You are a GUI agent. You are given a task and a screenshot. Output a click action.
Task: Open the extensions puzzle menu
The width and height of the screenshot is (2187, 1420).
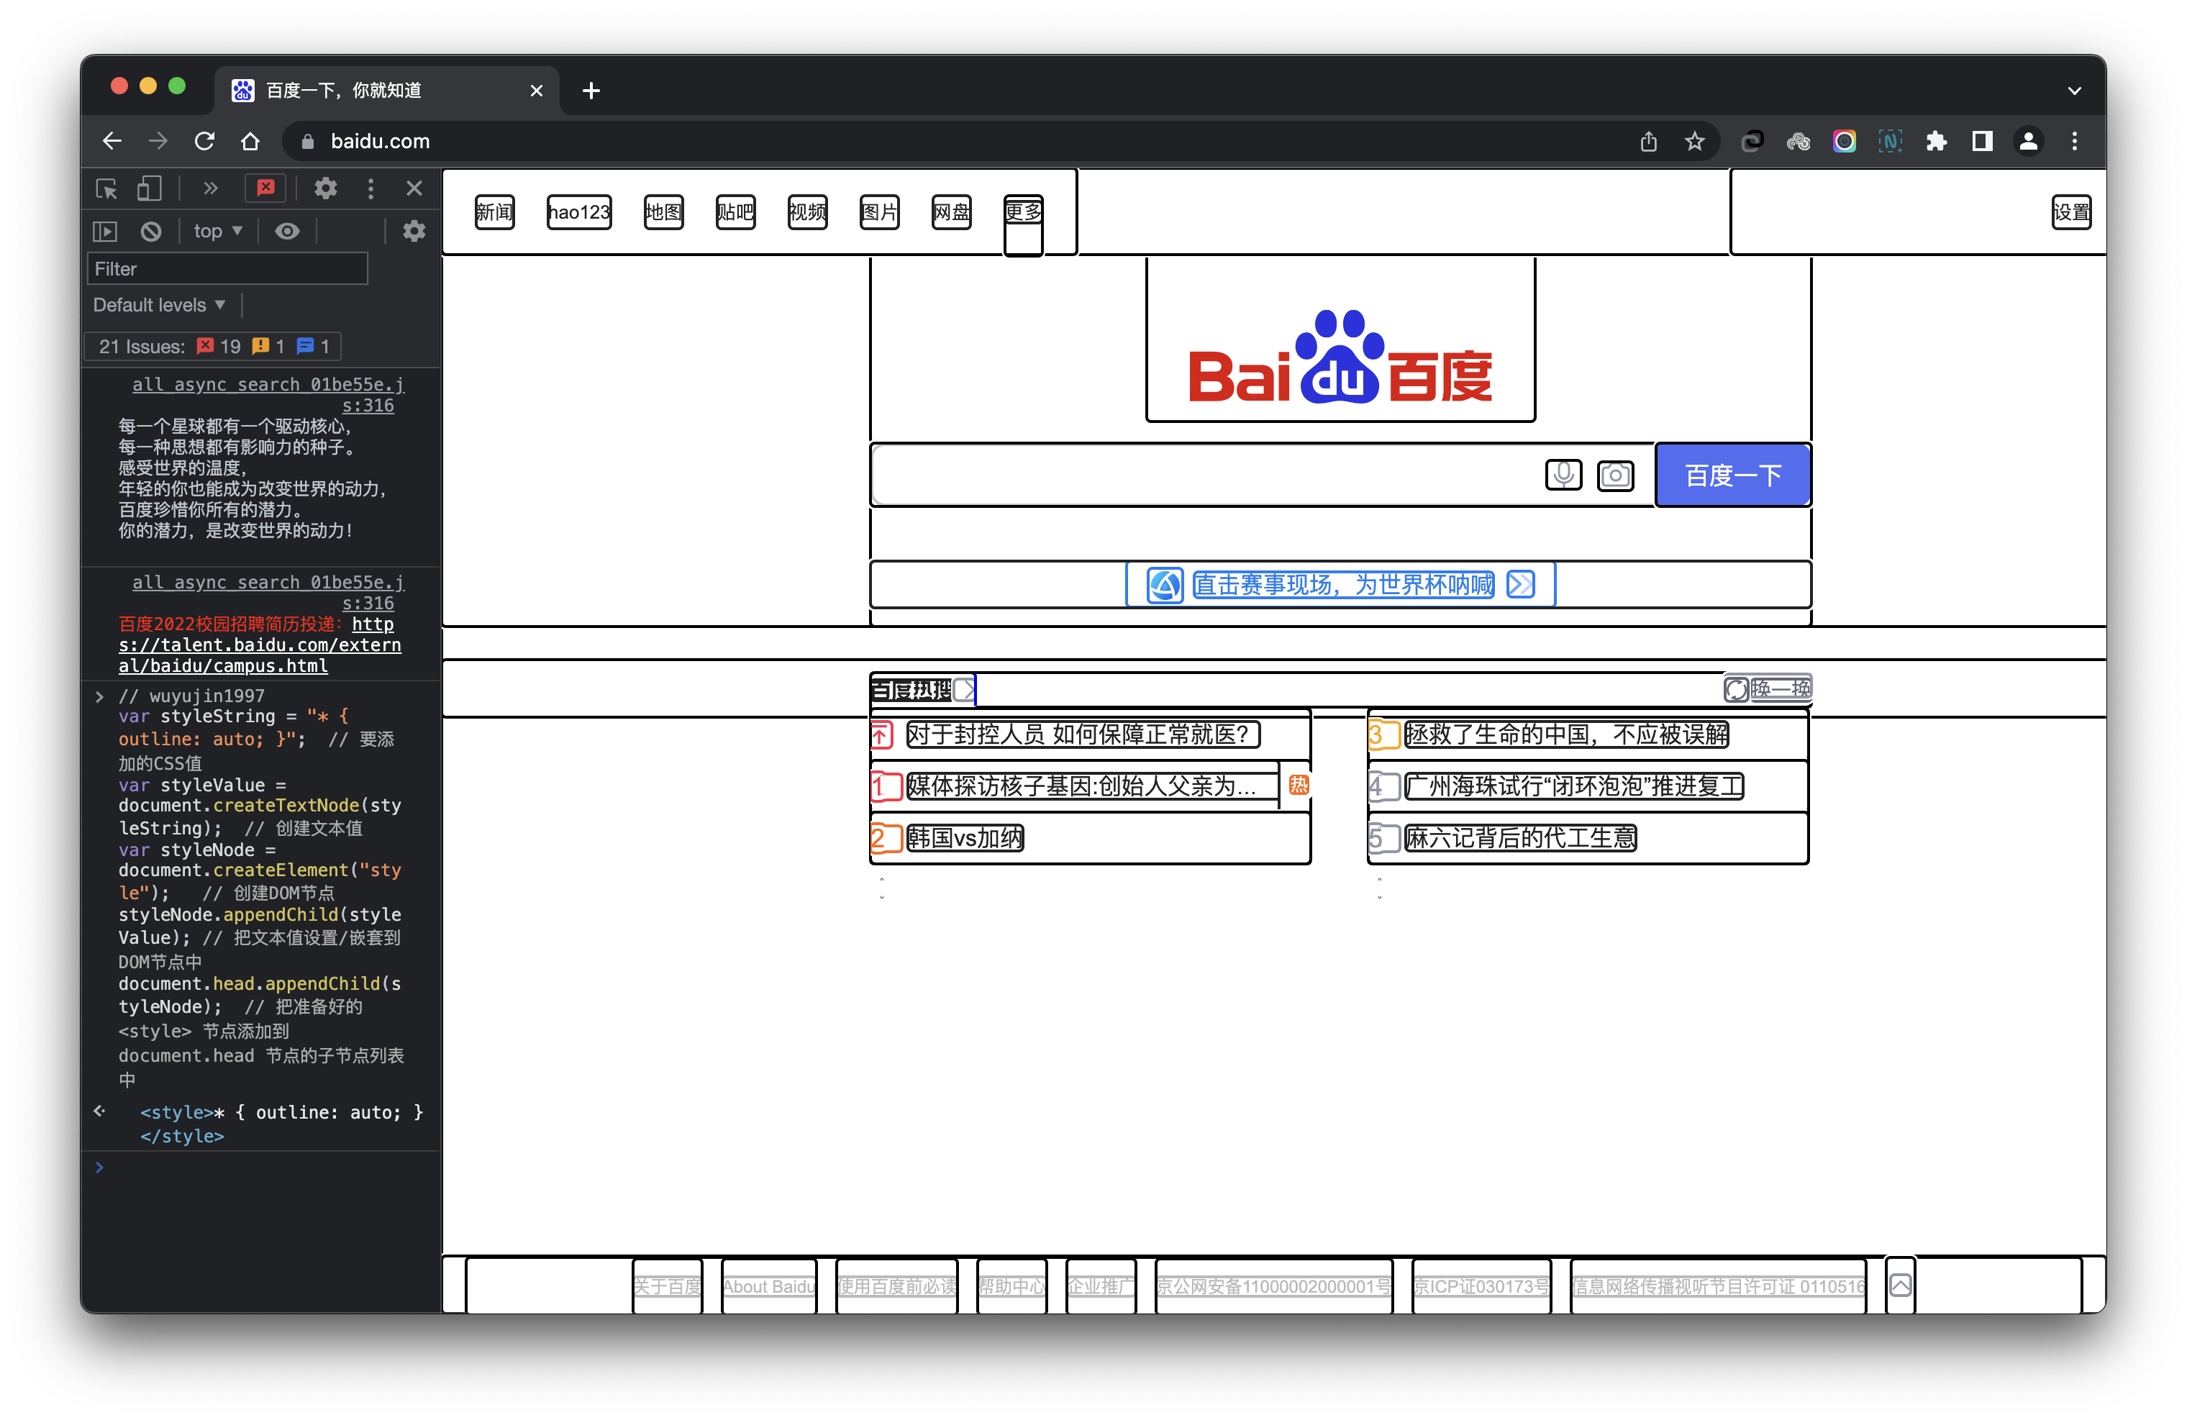tap(1936, 140)
